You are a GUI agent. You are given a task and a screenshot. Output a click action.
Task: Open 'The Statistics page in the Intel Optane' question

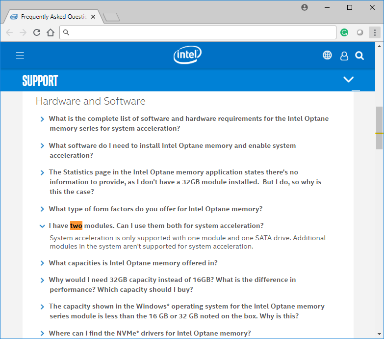pos(185,182)
